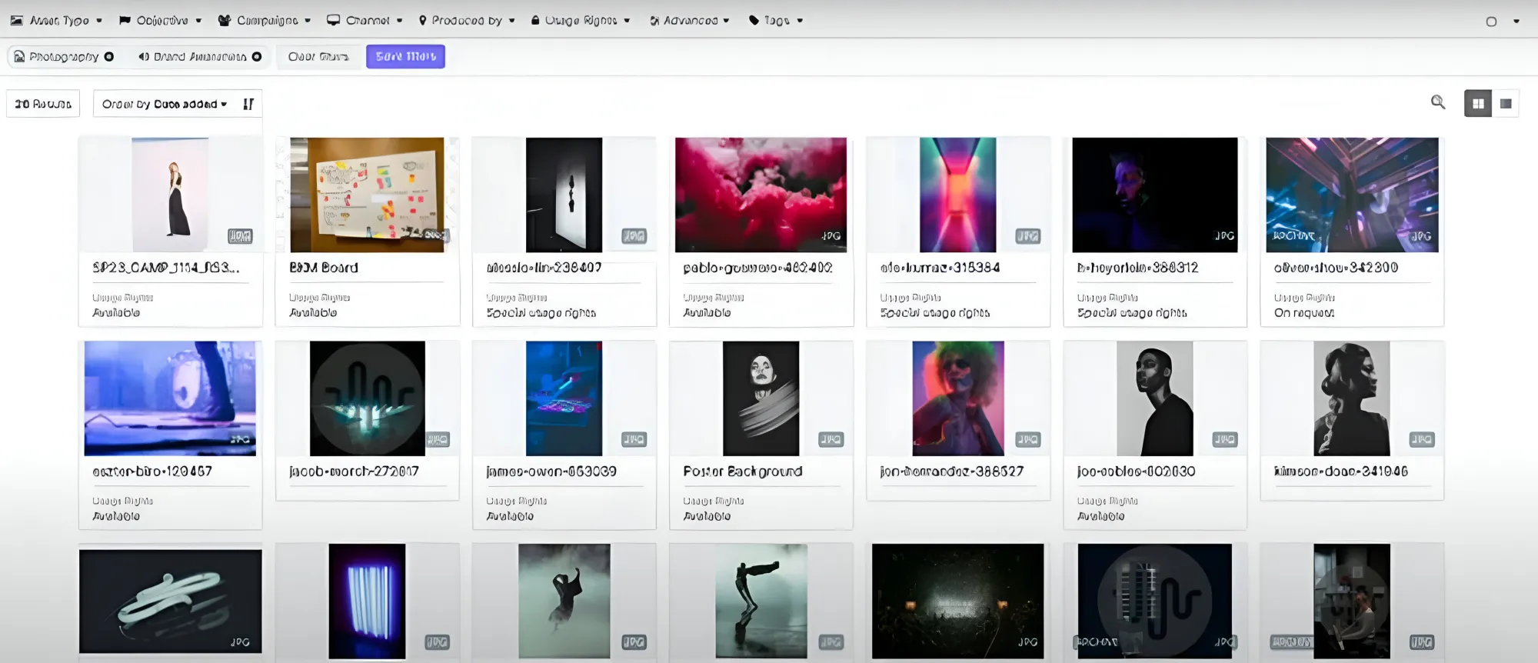Image resolution: width=1538 pixels, height=663 pixels.
Task: Open the blue-toned shoe on stage thumbnail
Action: (170, 398)
